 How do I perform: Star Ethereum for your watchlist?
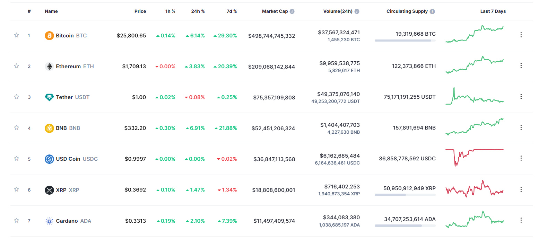(x=16, y=66)
